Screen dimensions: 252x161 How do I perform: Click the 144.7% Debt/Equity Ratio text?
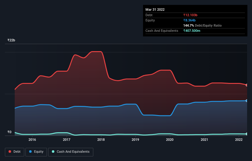tap(202, 25)
